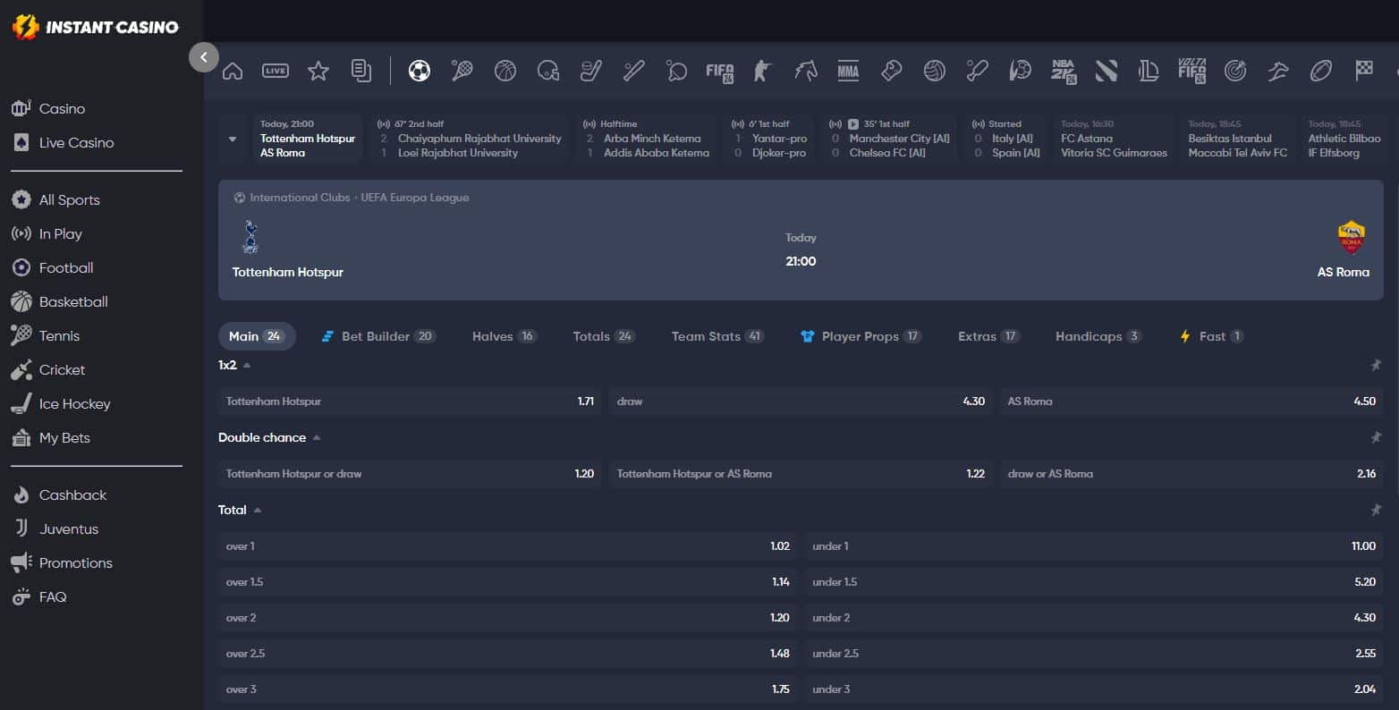This screenshot has height=710, width=1399.
Task: Select baseball bat sport icon
Action: (x=634, y=71)
